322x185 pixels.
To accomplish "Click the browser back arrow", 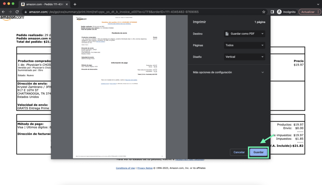I will click(3, 12).
